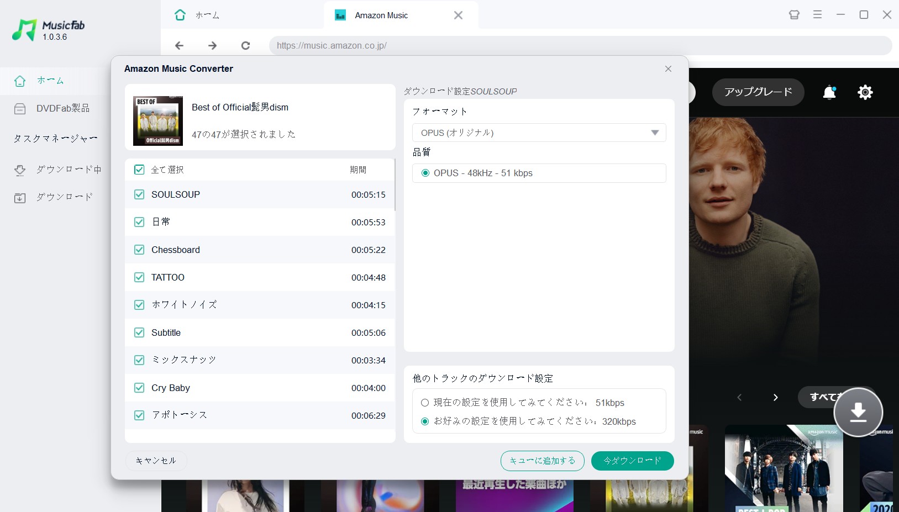Click the previous carousel arrow on Amazon Music
899x512 pixels.
(x=739, y=397)
